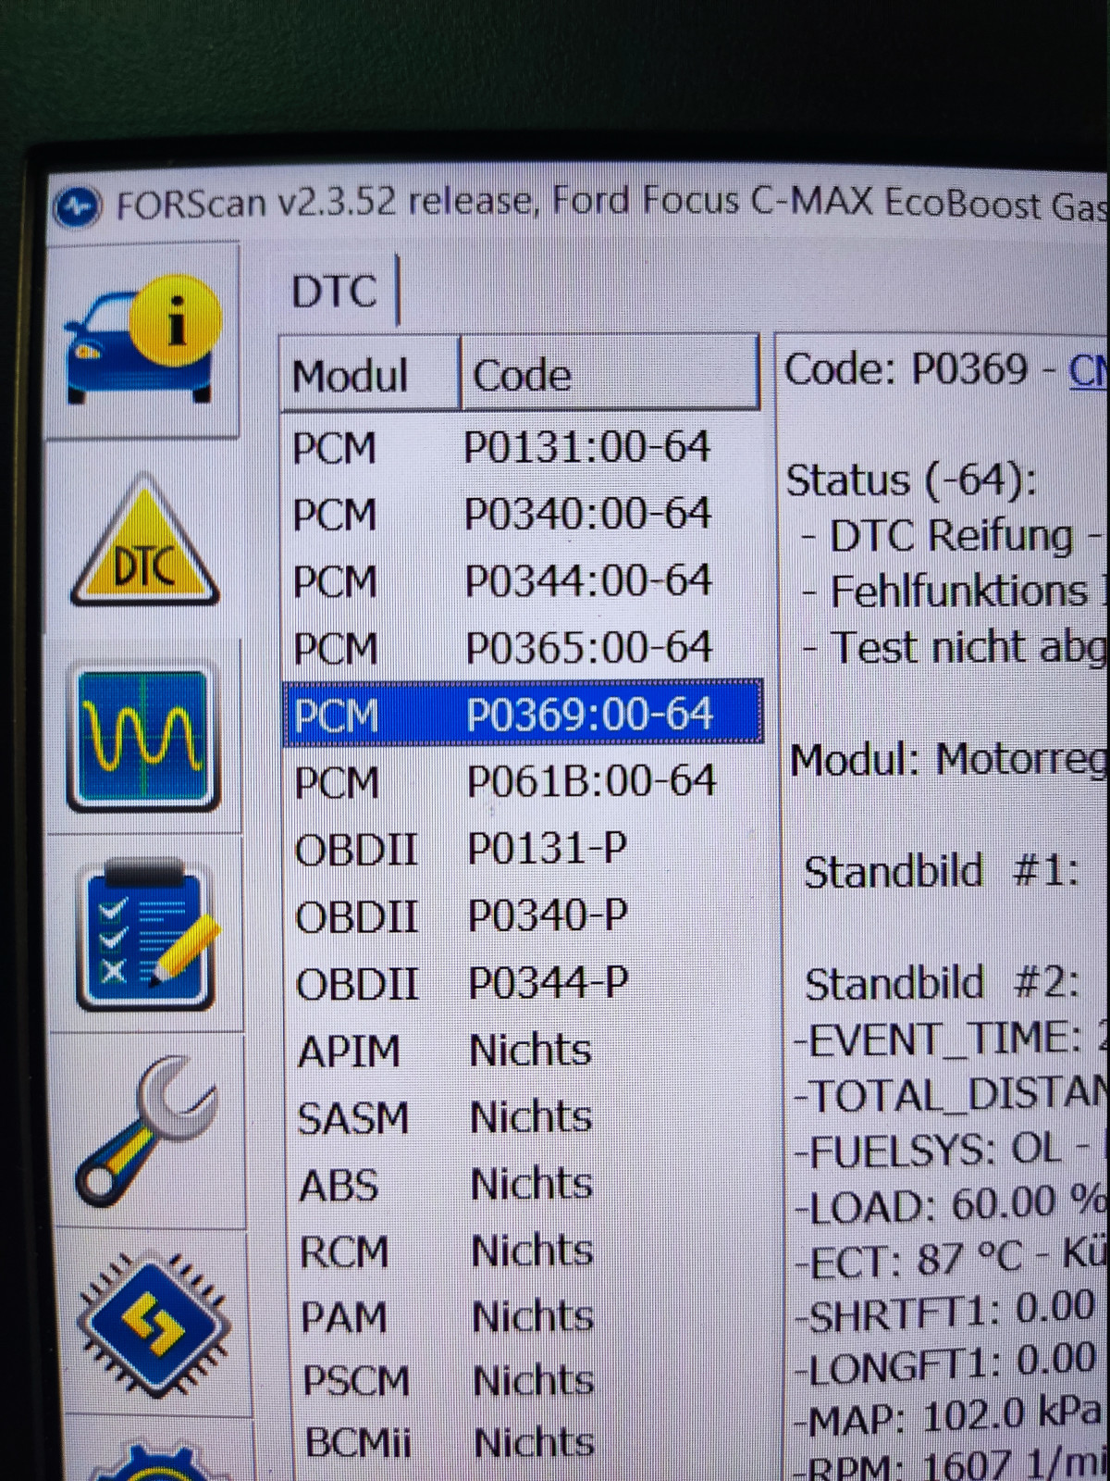This screenshot has height=1481, width=1110.
Task: Select OBDII row P0344-P
Action: click(524, 983)
